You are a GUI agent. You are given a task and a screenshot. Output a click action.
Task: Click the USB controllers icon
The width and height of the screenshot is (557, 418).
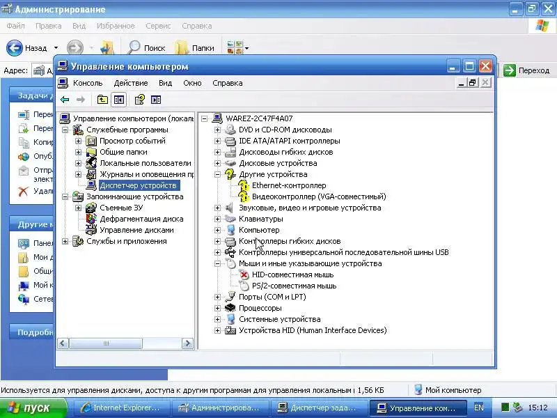click(x=230, y=252)
